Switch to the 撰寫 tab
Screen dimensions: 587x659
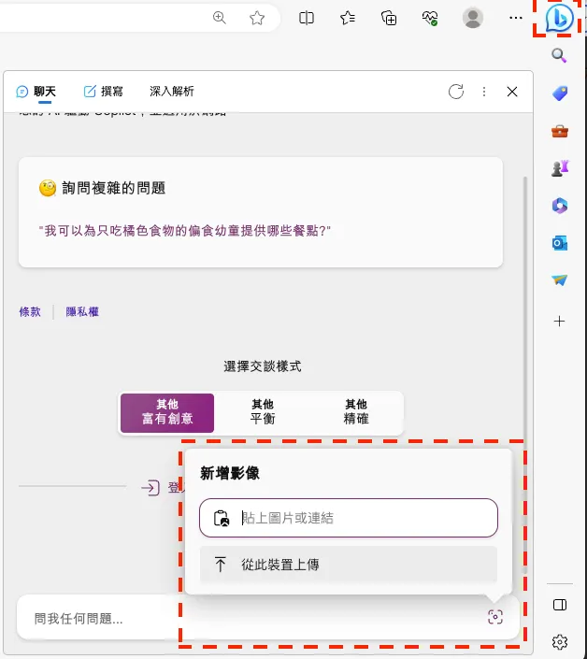pos(104,92)
